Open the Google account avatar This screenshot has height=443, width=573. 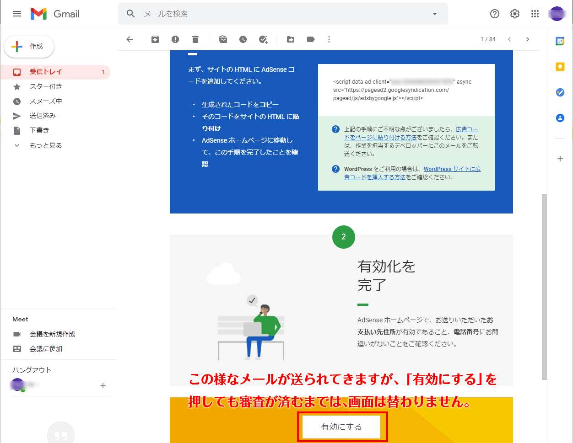pos(557,14)
